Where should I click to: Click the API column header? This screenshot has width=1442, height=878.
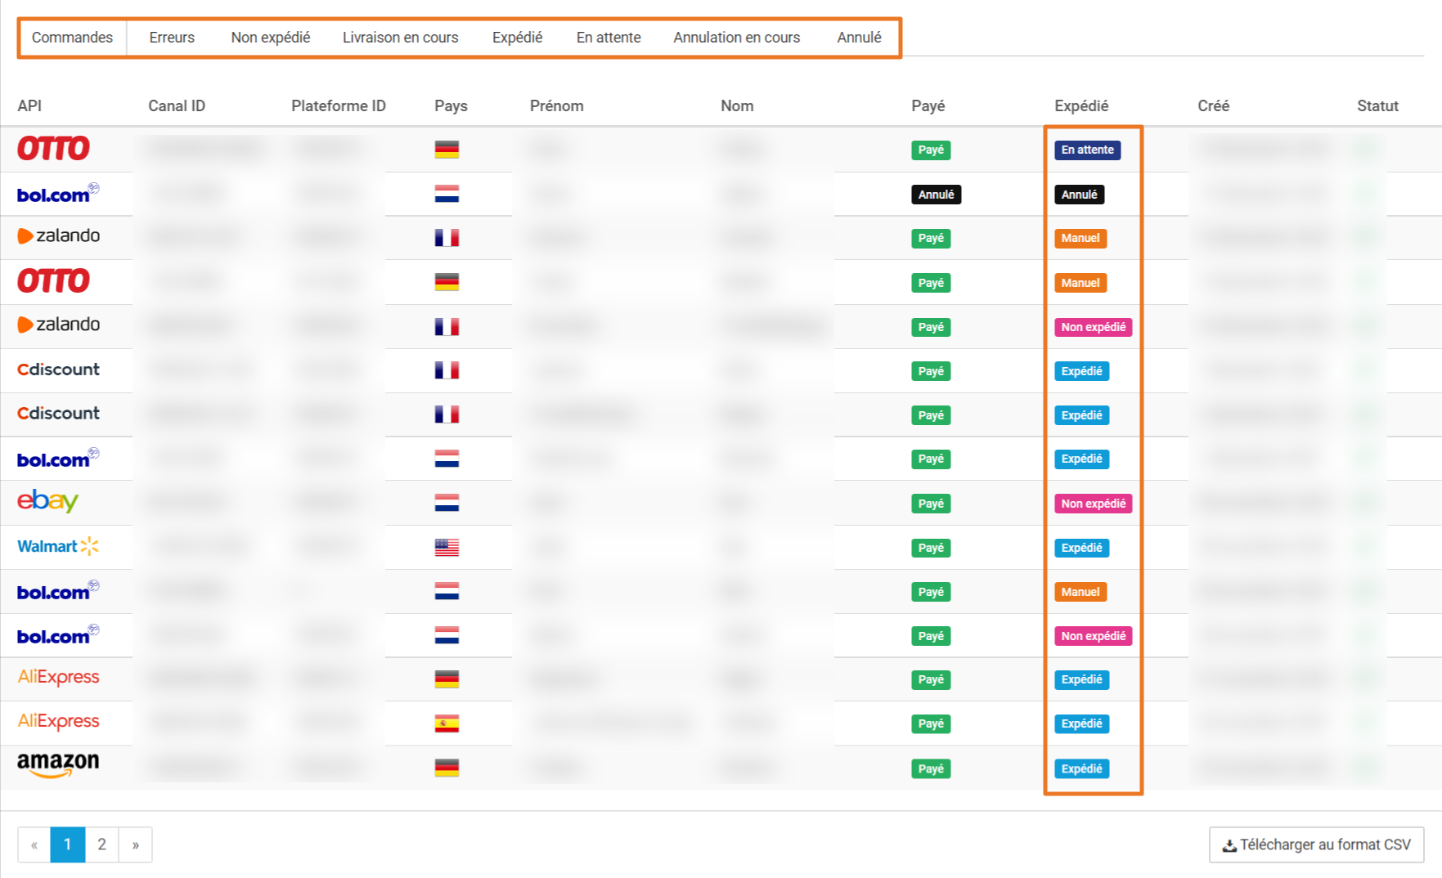pyautogui.click(x=29, y=105)
